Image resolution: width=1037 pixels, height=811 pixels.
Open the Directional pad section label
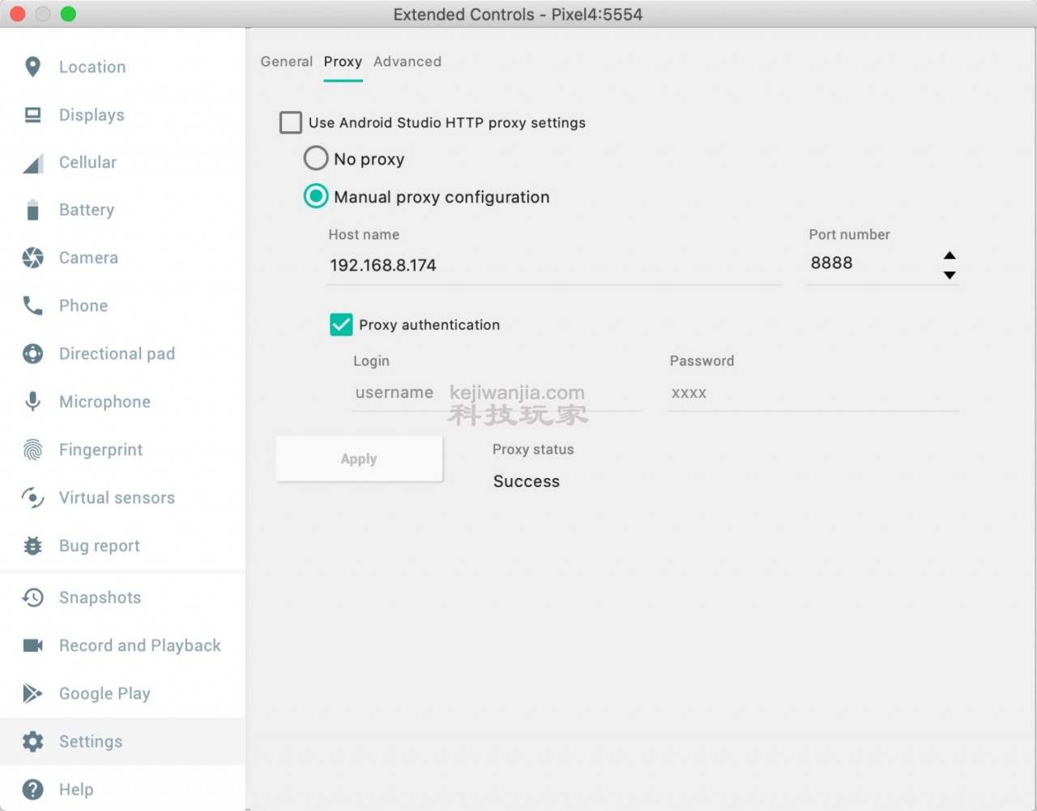(117, 353)
